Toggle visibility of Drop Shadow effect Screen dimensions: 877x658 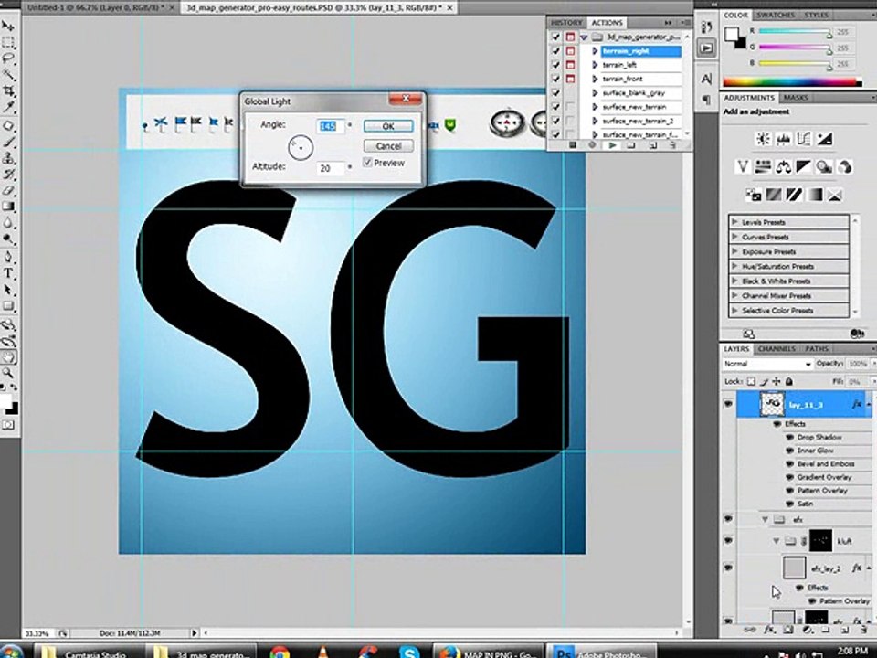[789, 438]
